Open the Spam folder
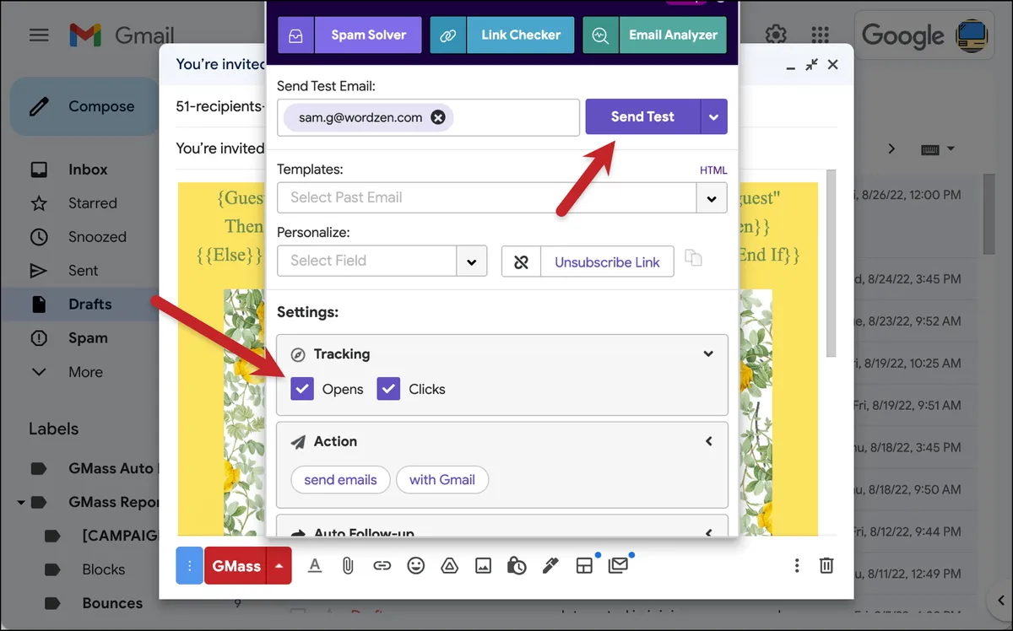This screenshot has width=1013, height=631. click(x=88, y=338)
